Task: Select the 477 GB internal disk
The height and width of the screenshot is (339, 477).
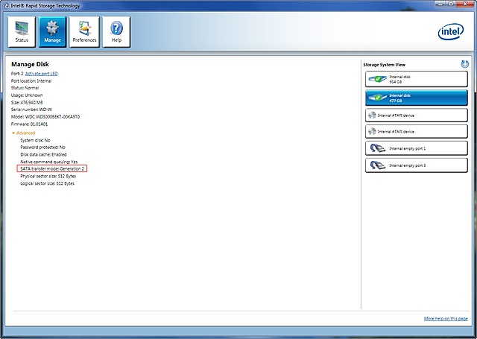Action: [416, 98]
